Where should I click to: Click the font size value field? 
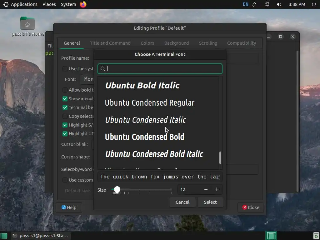coord(189,190)
